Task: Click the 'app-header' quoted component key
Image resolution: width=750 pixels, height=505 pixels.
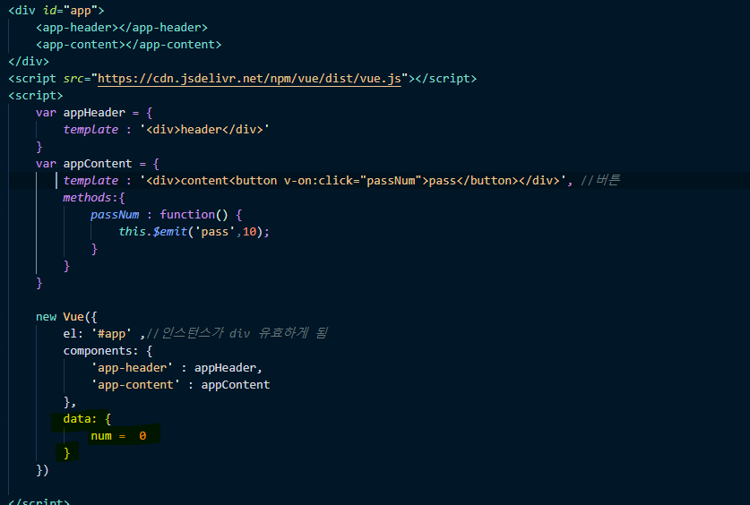Action: (132, 368)
